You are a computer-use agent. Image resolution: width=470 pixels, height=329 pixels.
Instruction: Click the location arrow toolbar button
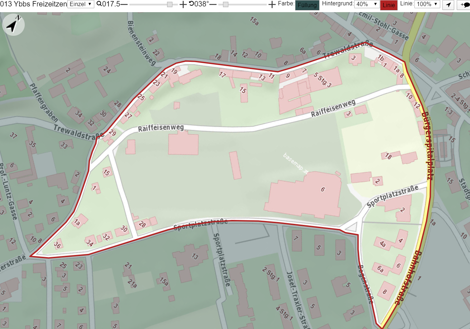click(448, 5)
